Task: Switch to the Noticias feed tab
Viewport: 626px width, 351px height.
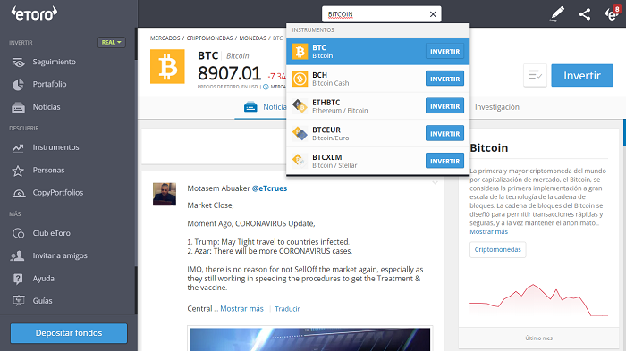Action: pos(265,107)
